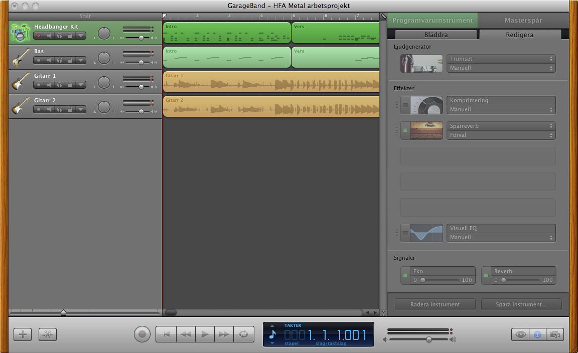Toggle the cycle region button
The width and height of the screenshot is (578, 353).
pyautogui.click(x=244, y=334)
